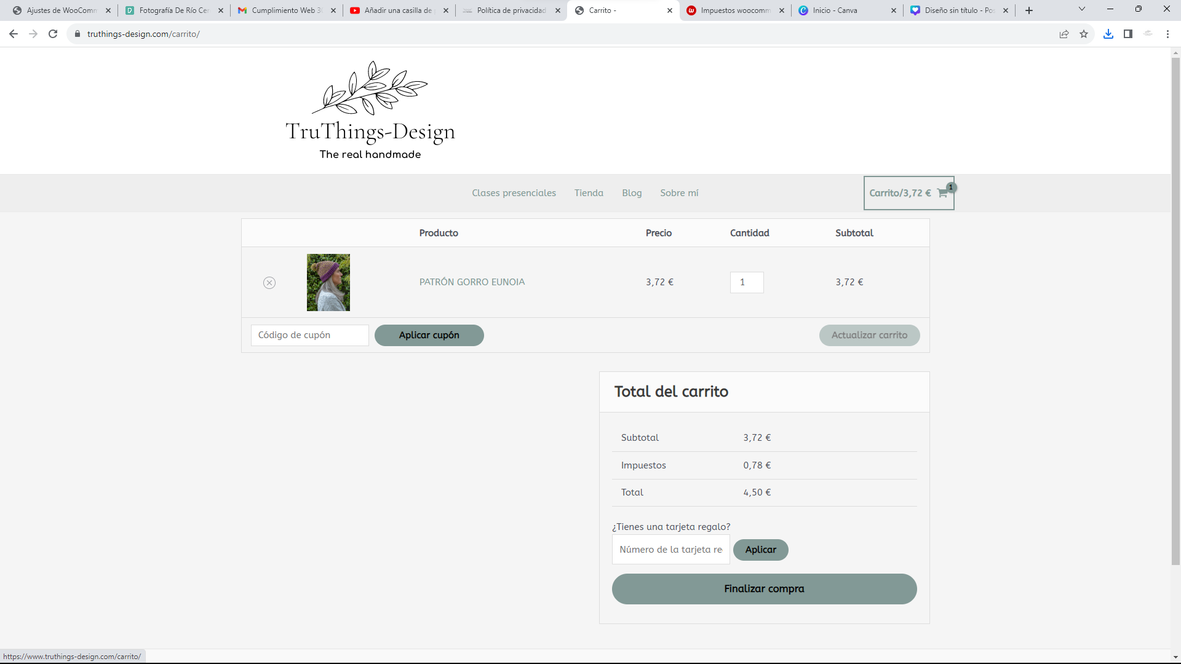Focus the Número de la tarjeta regalo field
The width and height of the screenshot is (1181, 664).
point(671,550)
